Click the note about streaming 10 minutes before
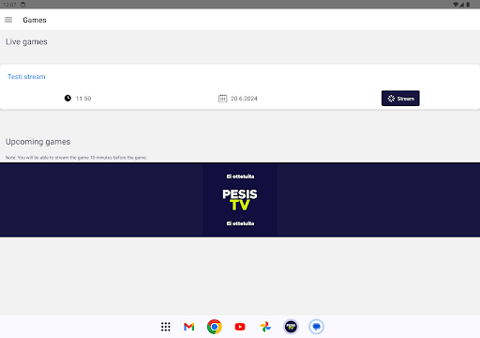Image resolution: width=480 pixels, height=338 pixels. 76,158
